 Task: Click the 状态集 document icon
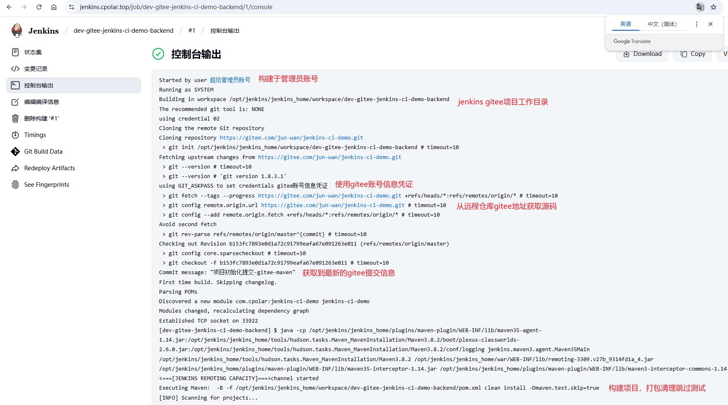click(15, 52)
